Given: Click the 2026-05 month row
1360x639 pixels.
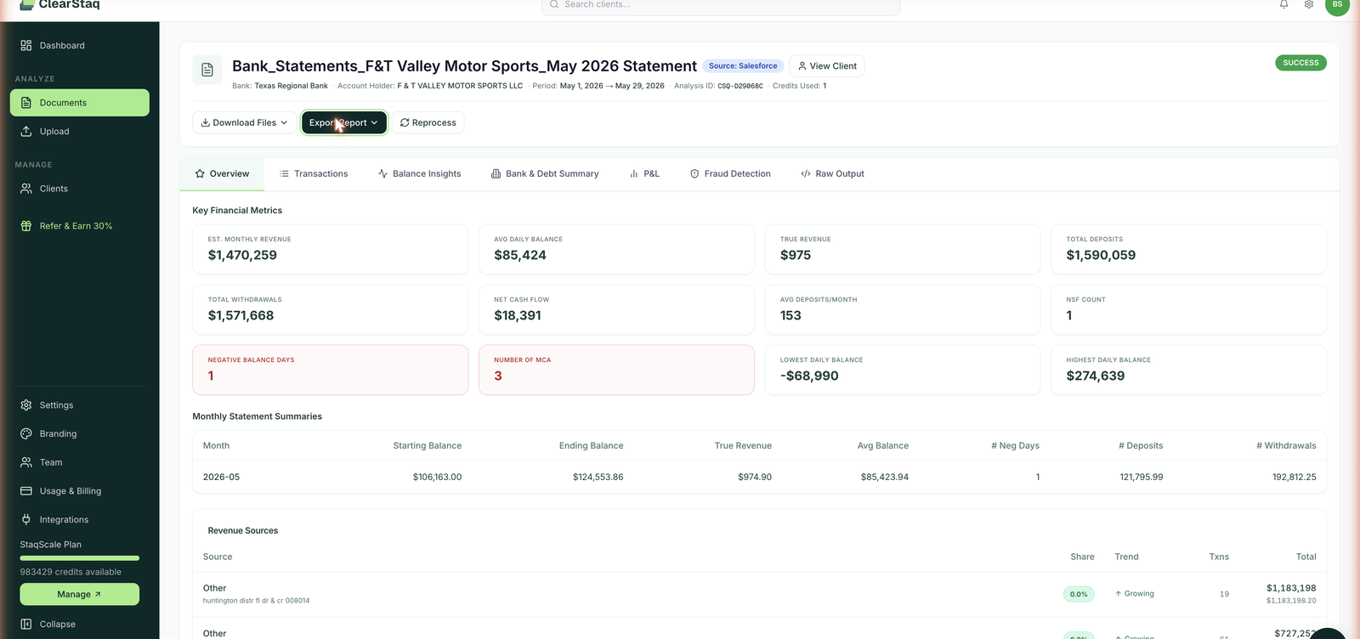Looking at the screenshot, I should click(759, 478).
